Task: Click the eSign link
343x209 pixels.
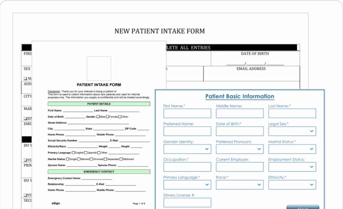Action: [55, 203]
